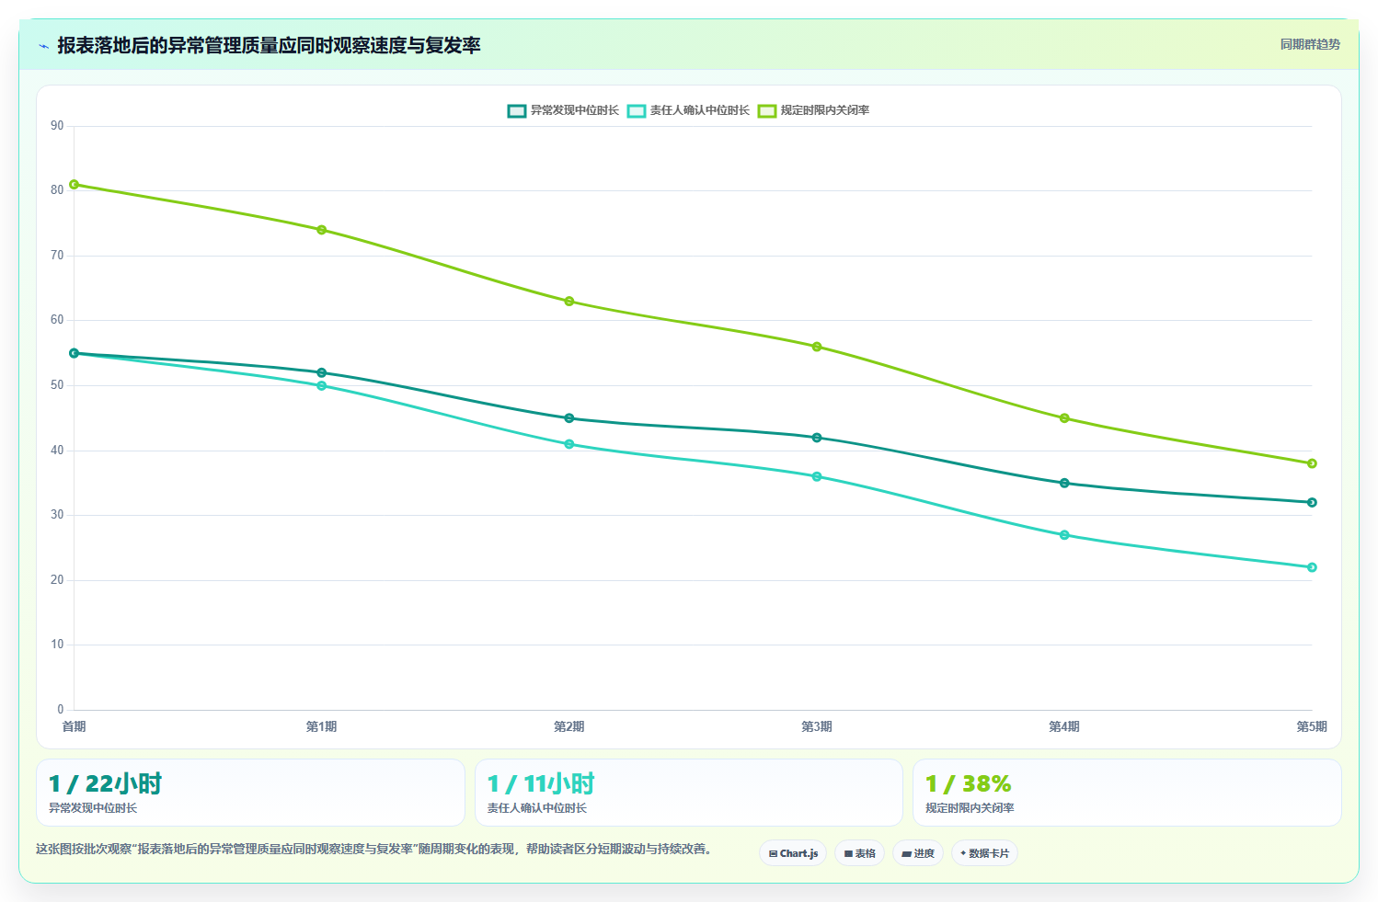Click the 同期群趋势 label in the header
Image resolution: width=1378 pixels, height=902 pixels.
(1310, 44)
